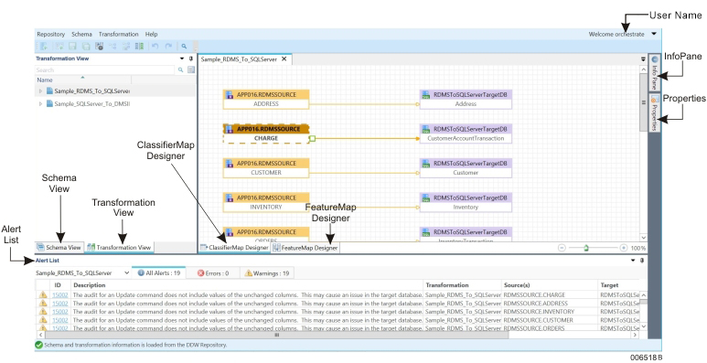Expand Sample_RDMS_To_SQLServer tree node

tap(40, 91)
